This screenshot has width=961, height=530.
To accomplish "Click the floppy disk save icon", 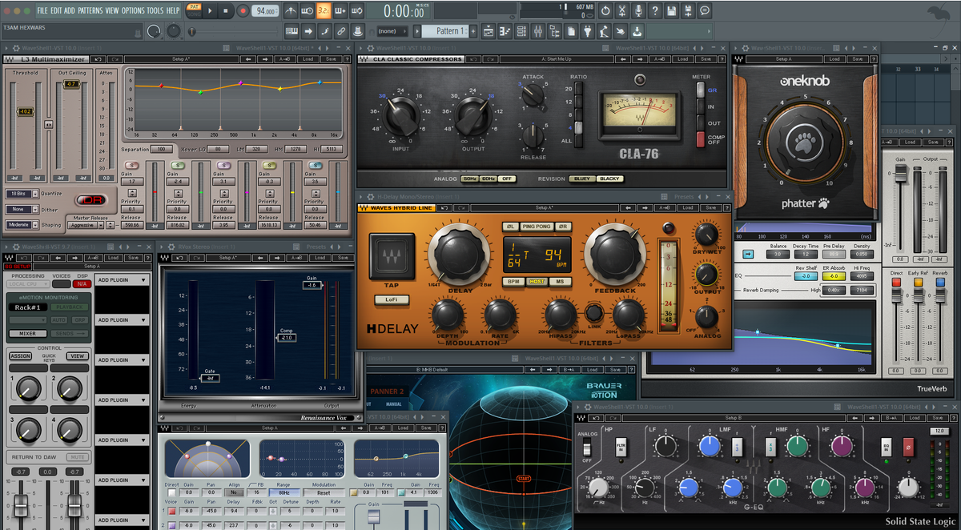I will coord(672,10).
